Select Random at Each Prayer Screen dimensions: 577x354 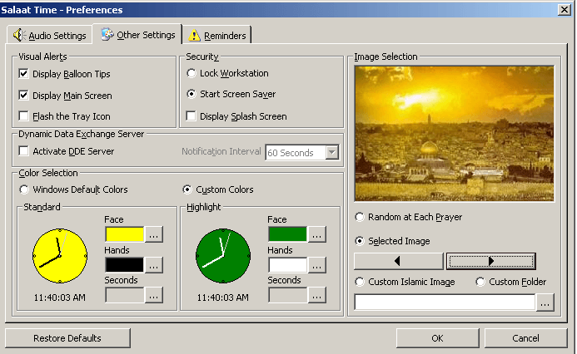(360, 217)
